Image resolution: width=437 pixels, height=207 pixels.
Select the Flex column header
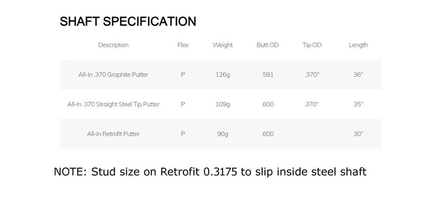[x=183, y=45]
